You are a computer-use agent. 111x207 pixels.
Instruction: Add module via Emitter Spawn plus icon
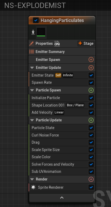[x=91, y=60]
